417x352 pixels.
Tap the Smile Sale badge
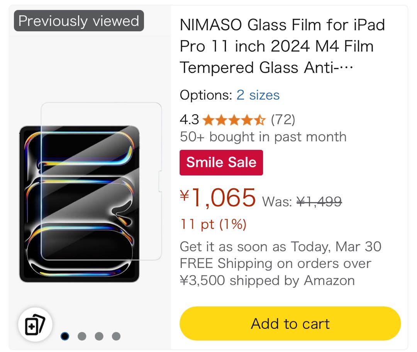tap(221, 162)
